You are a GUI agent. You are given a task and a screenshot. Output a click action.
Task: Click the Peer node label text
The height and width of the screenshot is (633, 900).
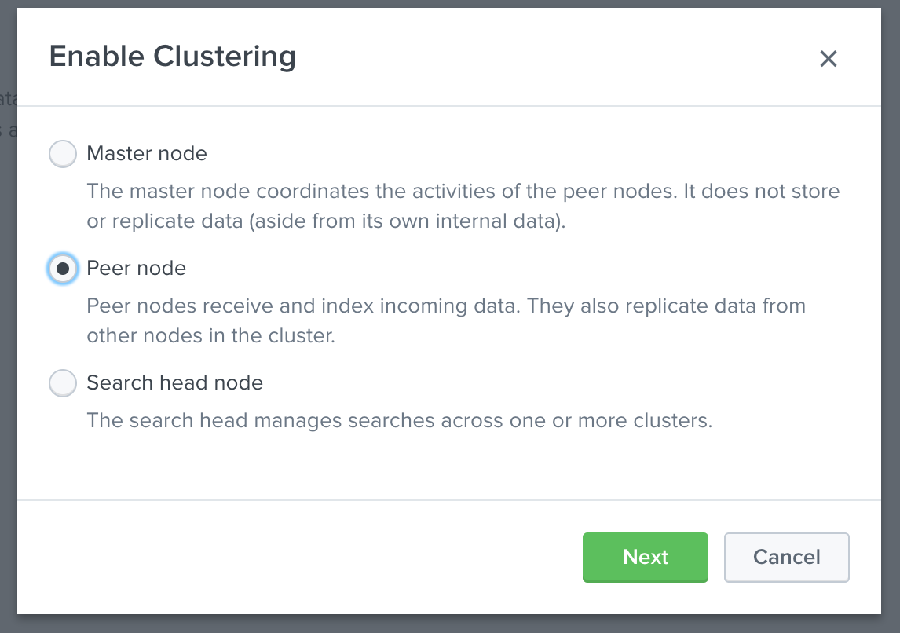pyautogui.click(x=137, y=269)
